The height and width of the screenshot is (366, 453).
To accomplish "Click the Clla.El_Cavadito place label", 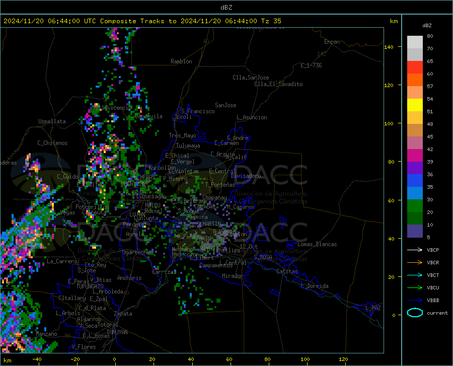I will coord(278,84).
